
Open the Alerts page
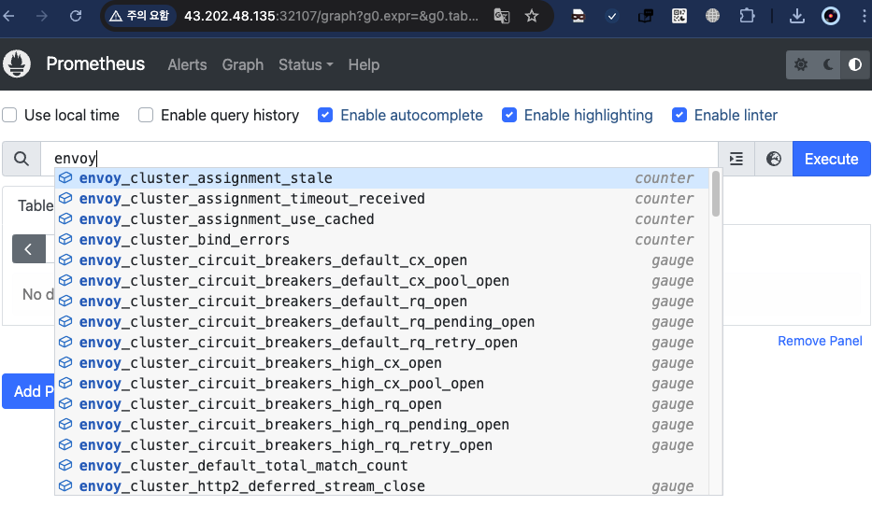coord(187,64)
